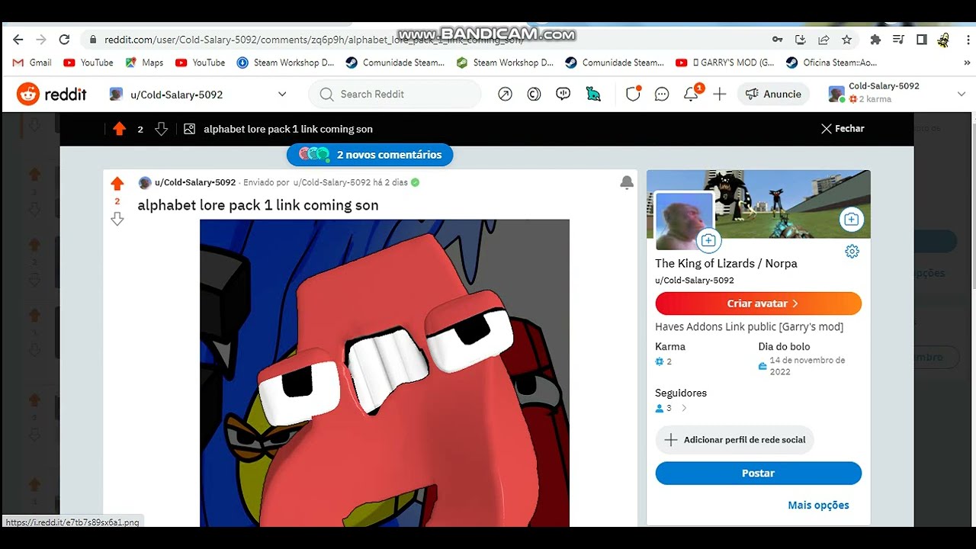The image size is (976, 549).
Task: Reload the page with the refresh icon
Action: 65,40
